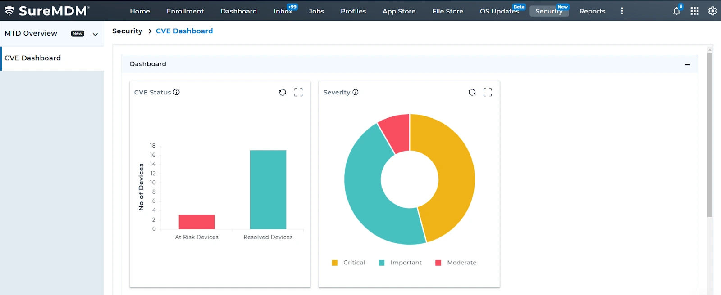The height and width of the screenshot is (295, 721).
Task: Show CVE Status info tooltip icon
Action: click(x=177, y=92)
